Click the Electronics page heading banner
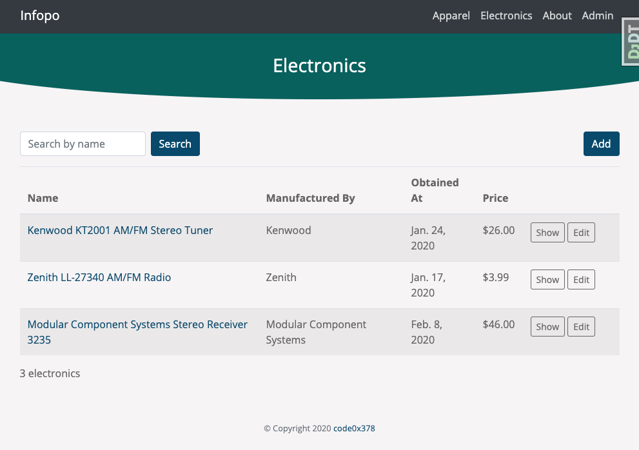This screenshot has height=450, width=639. [319, 66]
